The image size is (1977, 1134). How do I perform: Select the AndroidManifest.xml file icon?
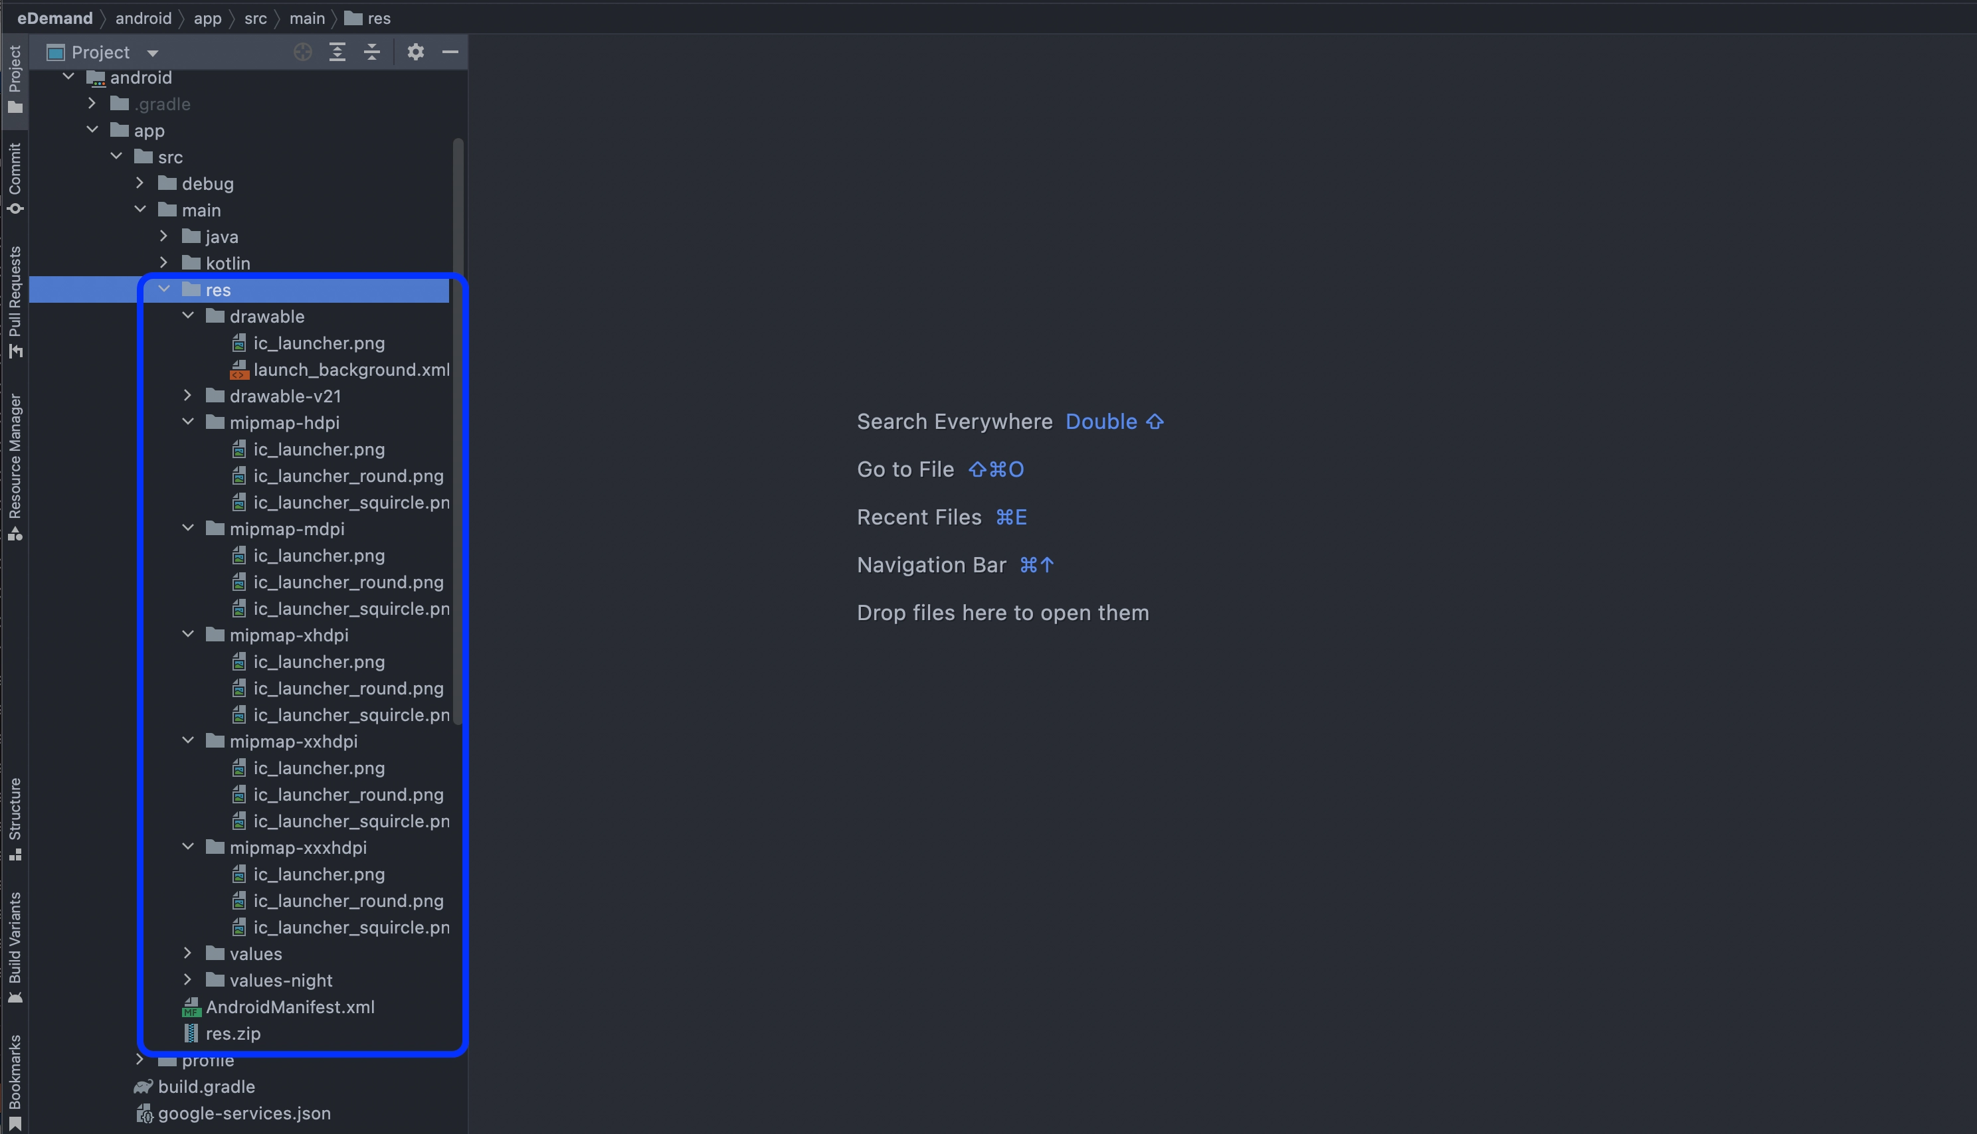191,1007
